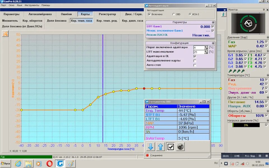Click the red connection indicator in OBD reader
Screen dimensions: 269x168
147,155
